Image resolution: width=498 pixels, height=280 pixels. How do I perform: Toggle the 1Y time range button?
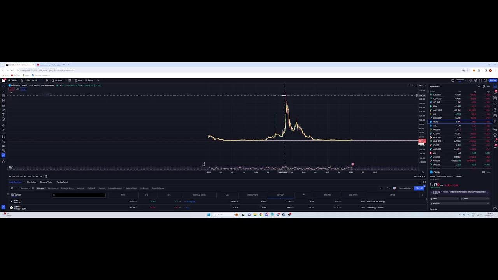click(x=33, y=177)
